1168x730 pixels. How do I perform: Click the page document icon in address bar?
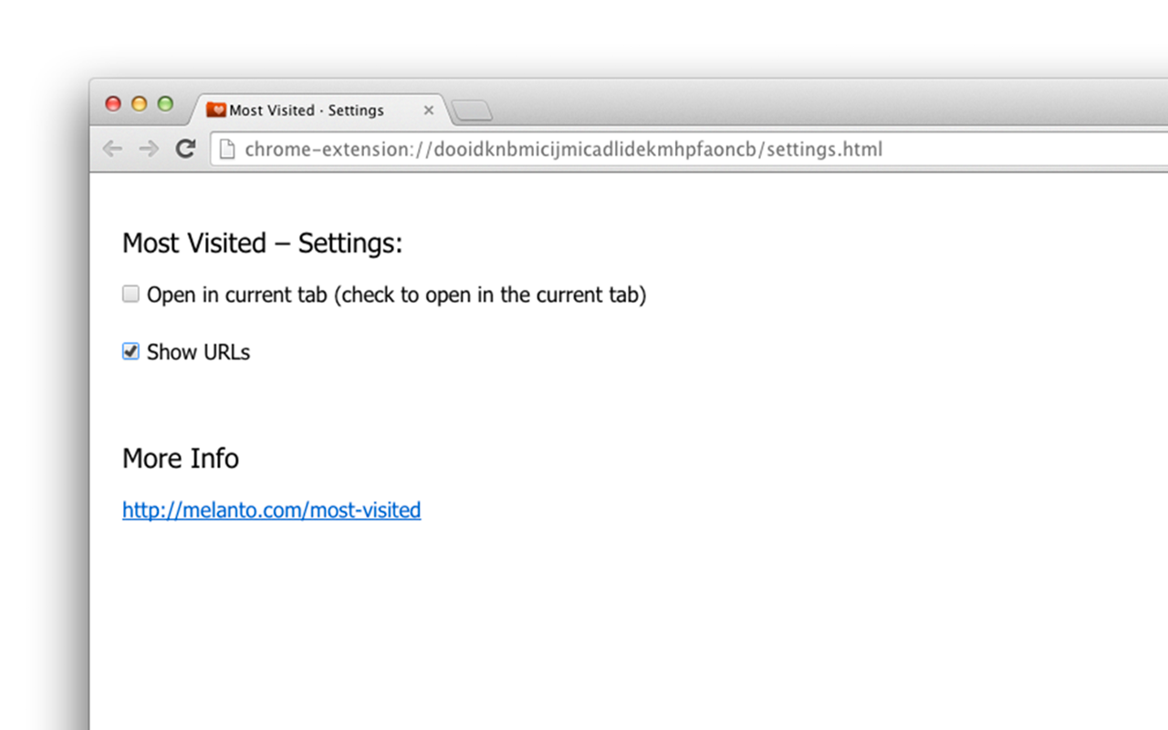click(x=228, y=149)
